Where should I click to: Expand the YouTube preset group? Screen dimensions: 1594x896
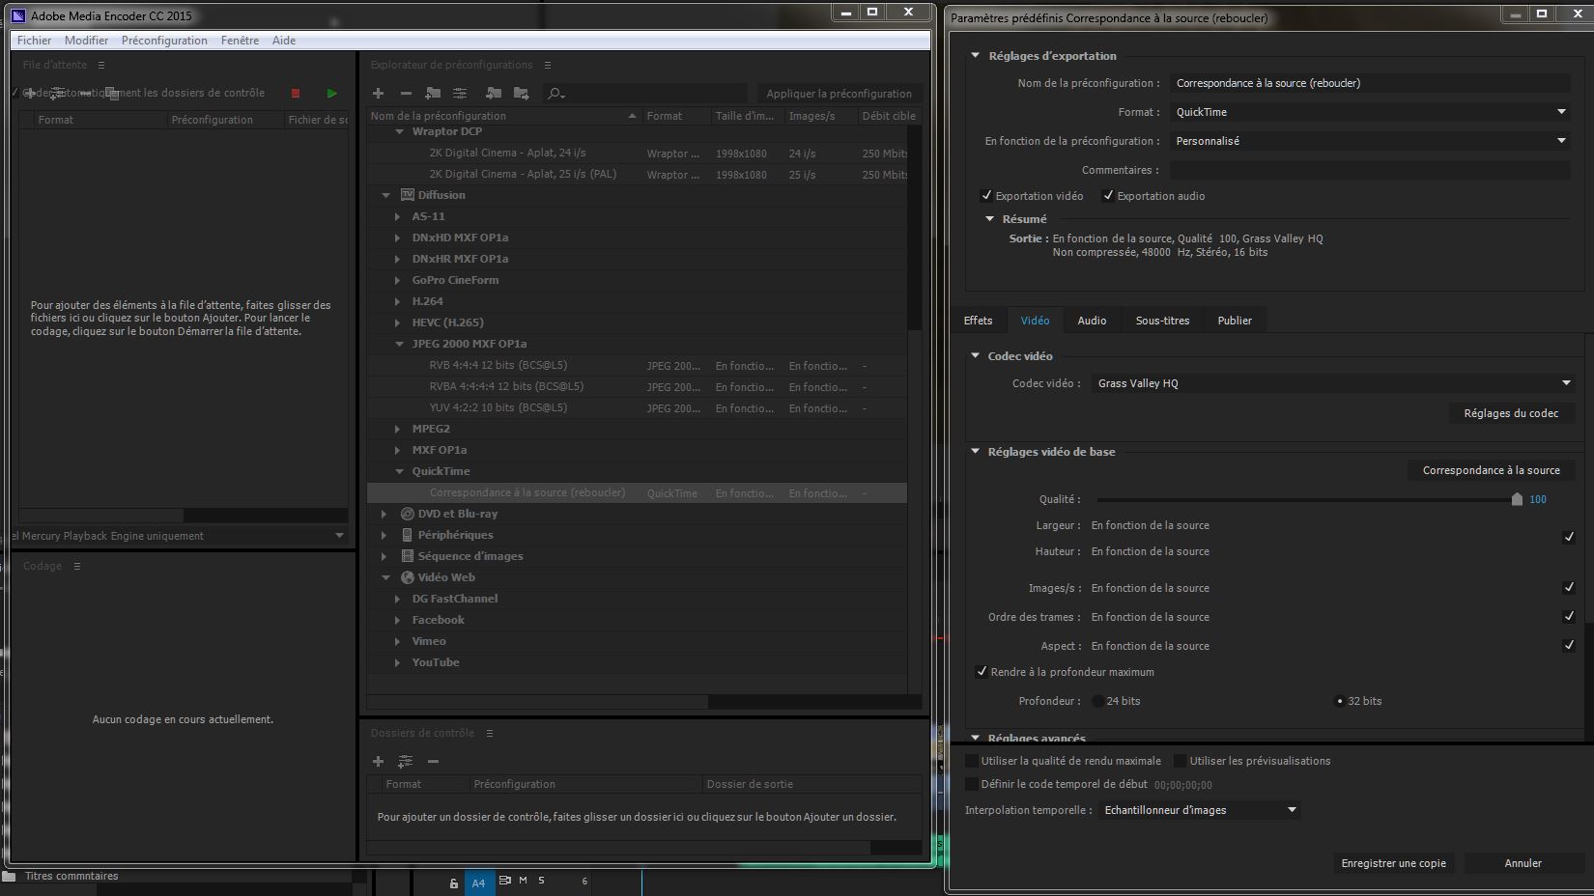[x=397, y=662]
